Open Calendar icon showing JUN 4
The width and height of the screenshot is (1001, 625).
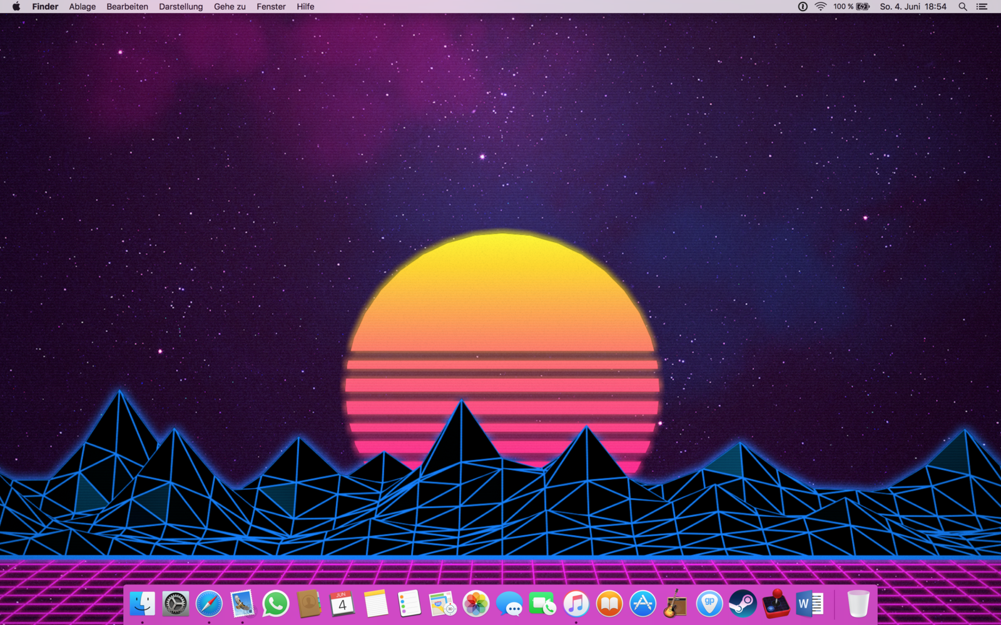pos(342,604)
